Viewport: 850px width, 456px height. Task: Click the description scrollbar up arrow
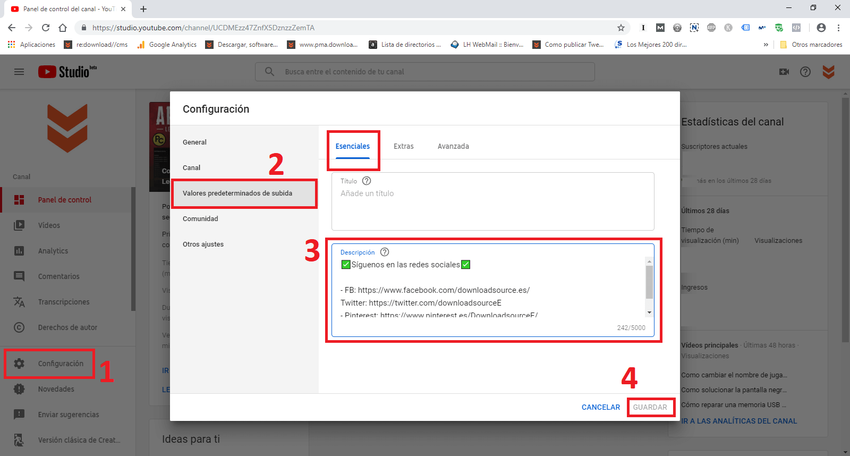click(649, 261)
